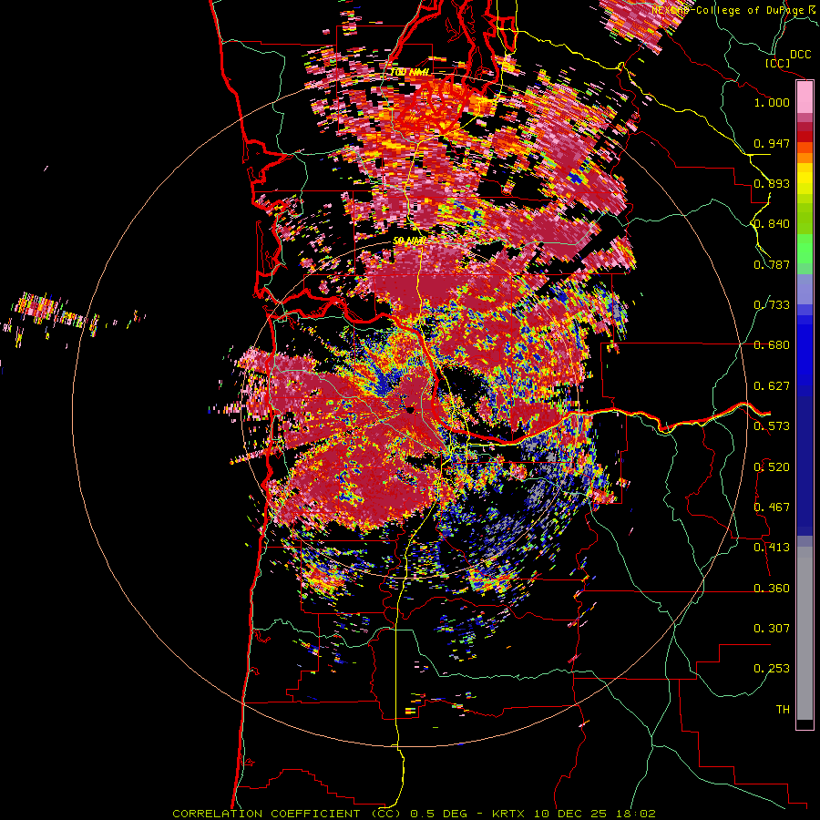Pick the yellow segment of the color bar

(805, 178)
